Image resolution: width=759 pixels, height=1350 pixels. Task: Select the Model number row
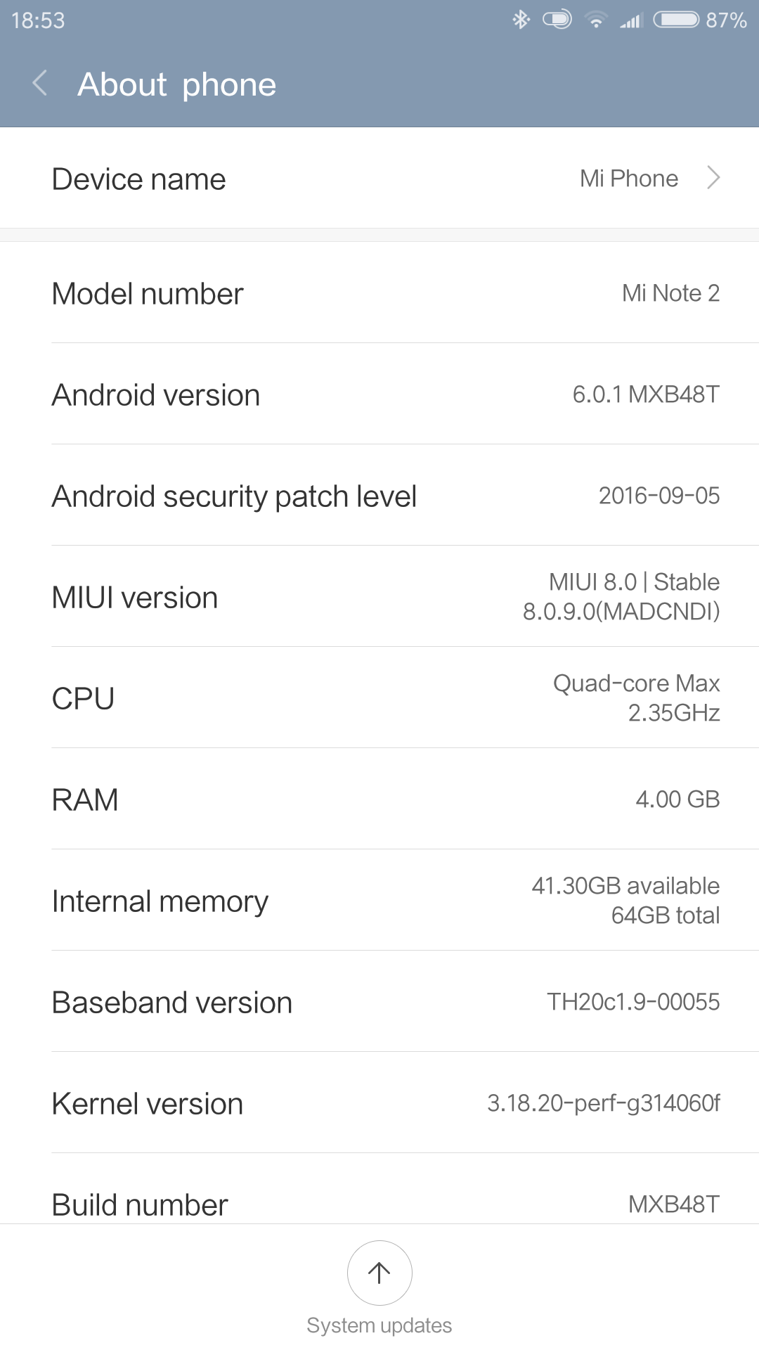pyautogui.click(x=379, y=292)
